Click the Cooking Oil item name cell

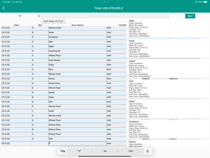point(77,51)
